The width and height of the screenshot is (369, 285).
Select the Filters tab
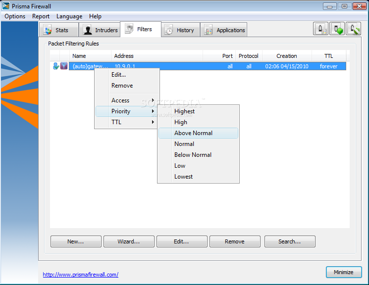(141, 29)
